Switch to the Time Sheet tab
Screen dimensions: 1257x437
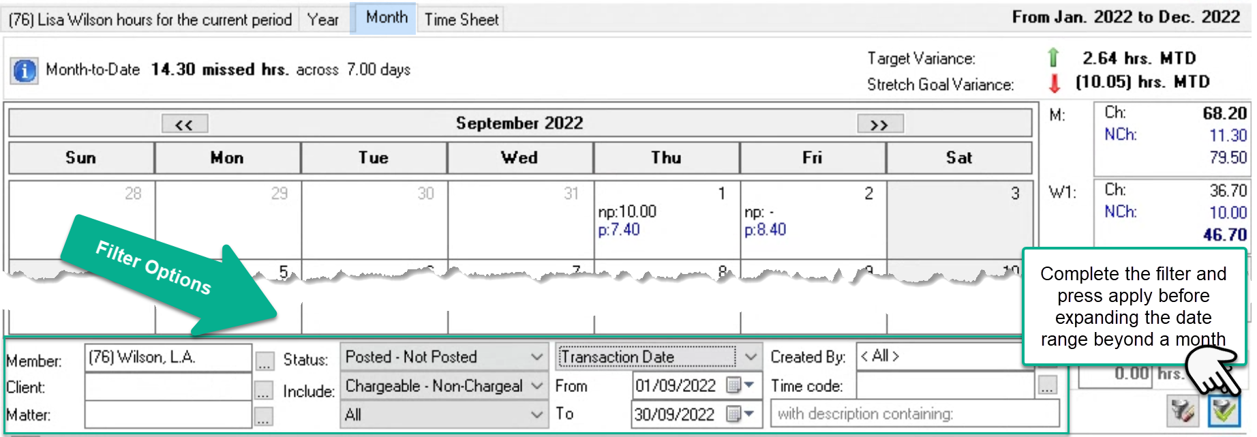(461, 20)
